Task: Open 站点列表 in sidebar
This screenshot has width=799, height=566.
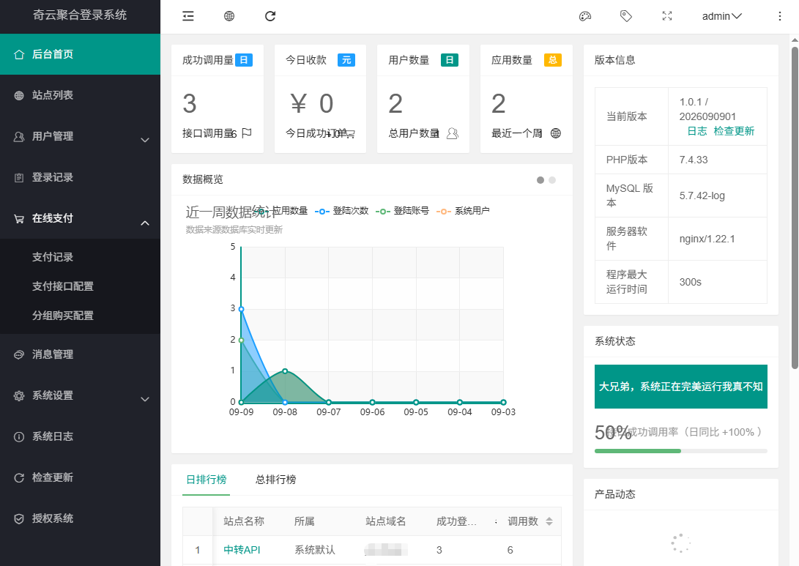Action: coord(80,95)
